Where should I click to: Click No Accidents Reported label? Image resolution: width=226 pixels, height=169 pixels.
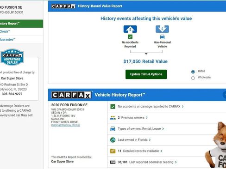tap(130, 44)
